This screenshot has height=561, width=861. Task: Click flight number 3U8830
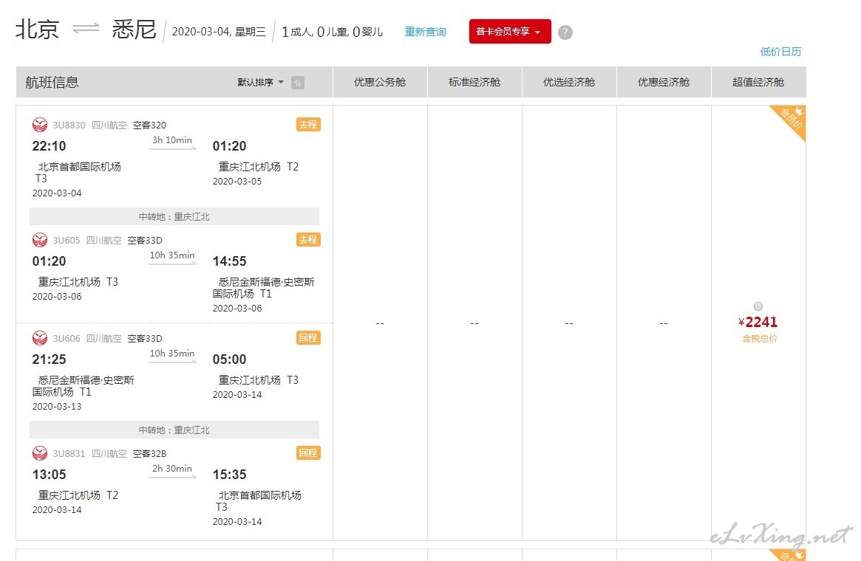[69, 125]
